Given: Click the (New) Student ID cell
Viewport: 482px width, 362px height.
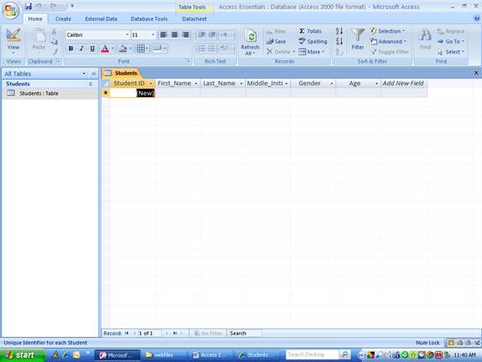Looking at the screenshot, I should (x=132, y=93).
